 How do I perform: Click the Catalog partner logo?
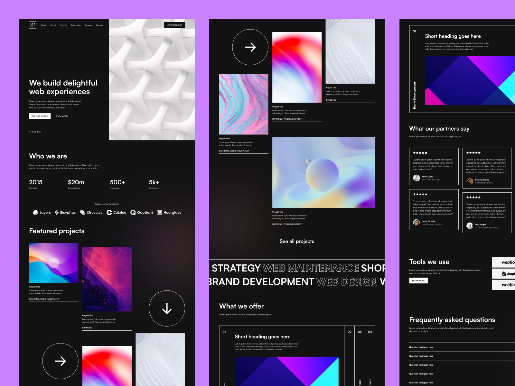click(x=117, y=212)
